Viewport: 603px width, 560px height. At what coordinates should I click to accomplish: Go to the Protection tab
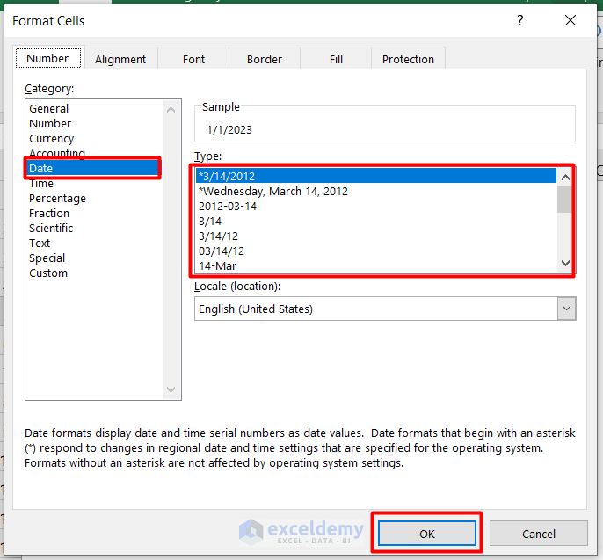pos(408,59)
